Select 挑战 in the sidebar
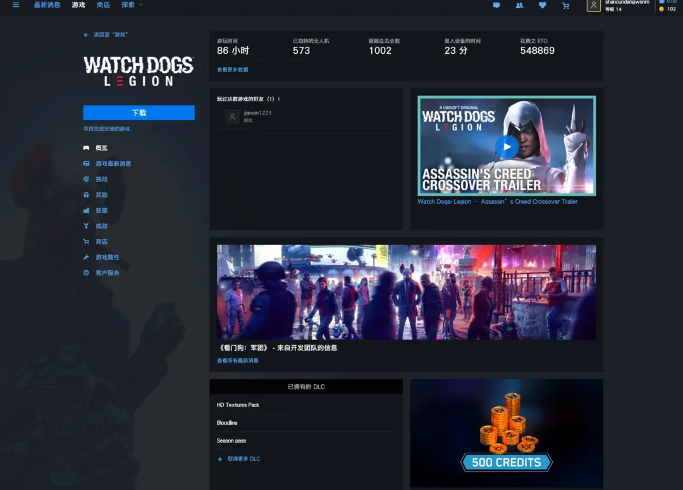 pyautogui.click(x=101, y=179)
